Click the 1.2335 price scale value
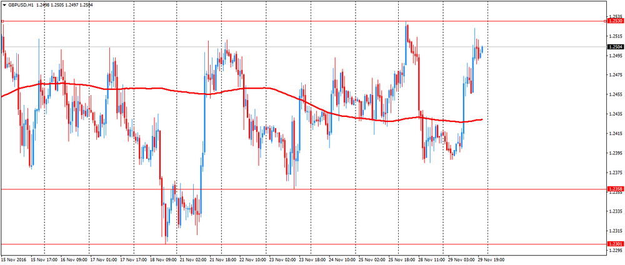 pos(616,211)
